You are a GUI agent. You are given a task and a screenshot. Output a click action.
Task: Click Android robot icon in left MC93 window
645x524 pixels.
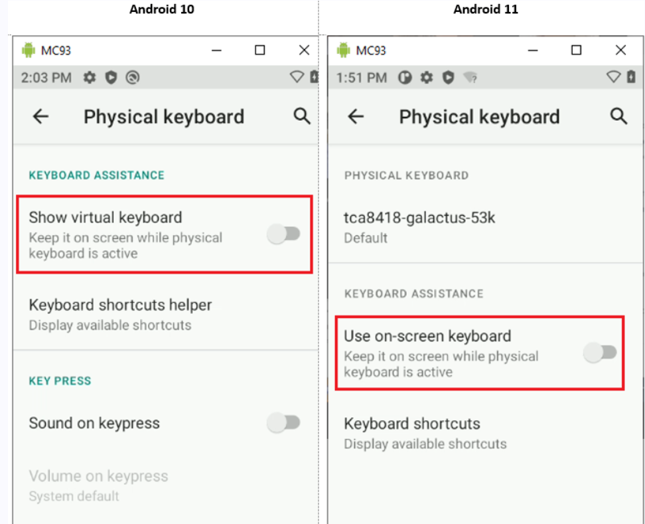(28, 50)
